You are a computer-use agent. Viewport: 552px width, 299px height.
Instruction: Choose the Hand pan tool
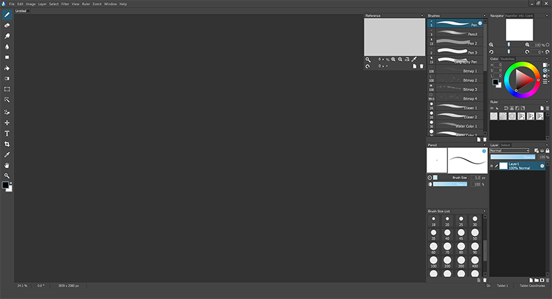click(7, 165)
